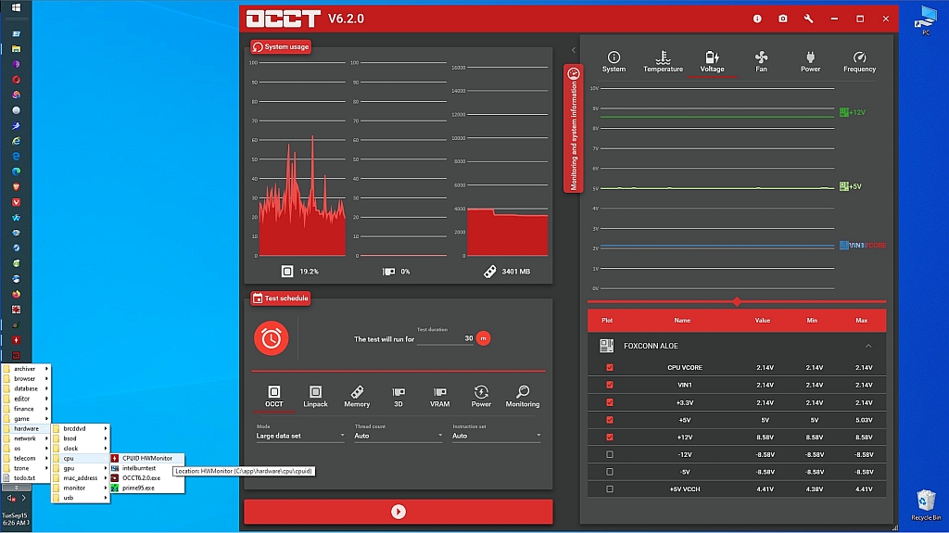Open the Instruction set dropdown
Image resolution: width=949 pixels, height=533 pixels.
click(497, 436)
